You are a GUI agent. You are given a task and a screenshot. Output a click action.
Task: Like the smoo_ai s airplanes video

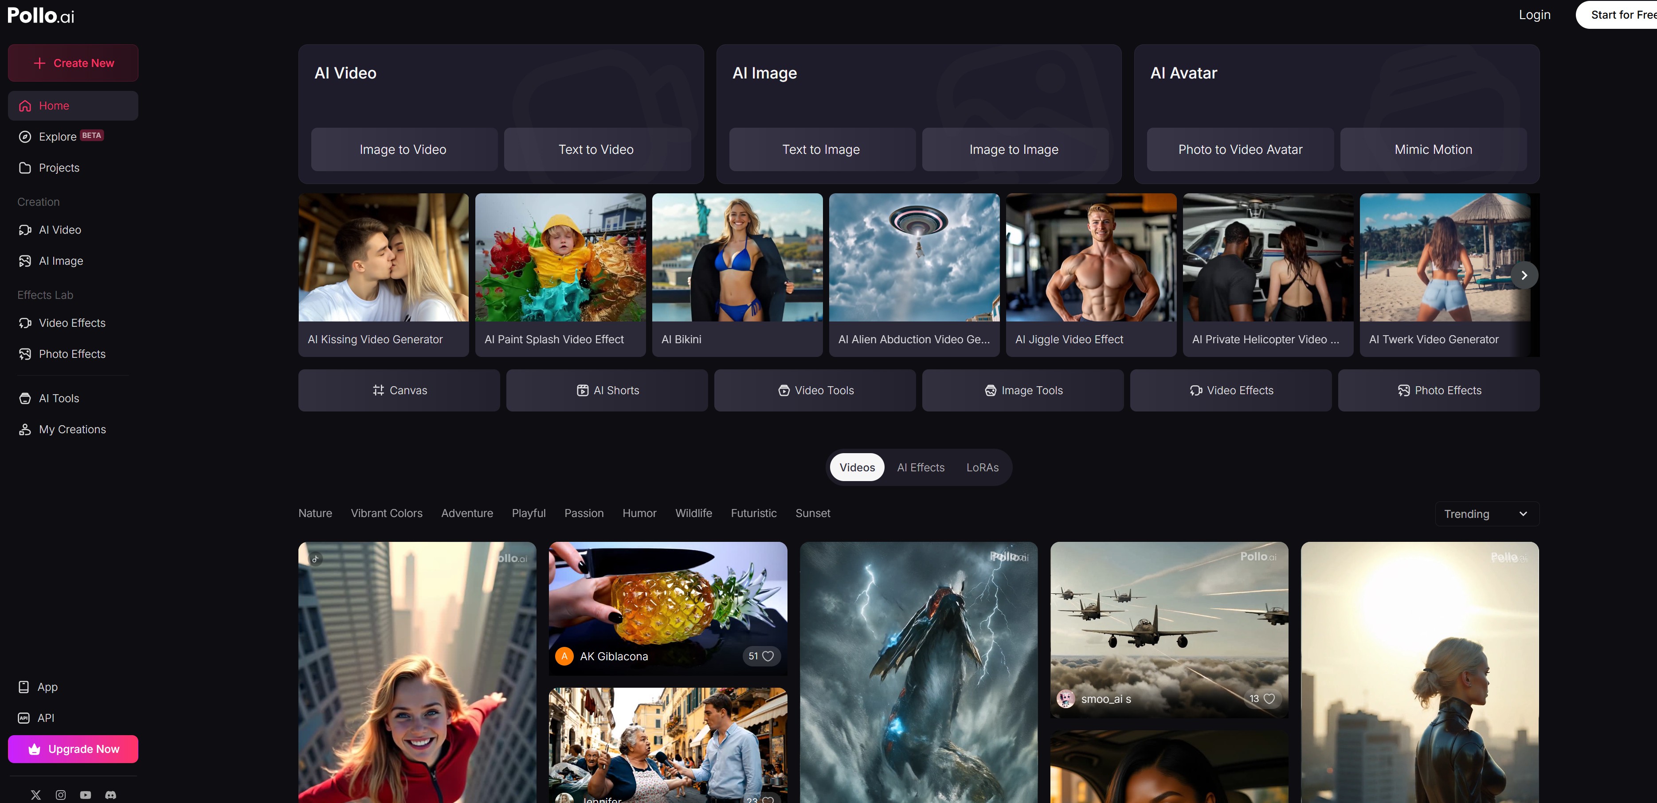pyautogui.click(x=1269, y=698)
